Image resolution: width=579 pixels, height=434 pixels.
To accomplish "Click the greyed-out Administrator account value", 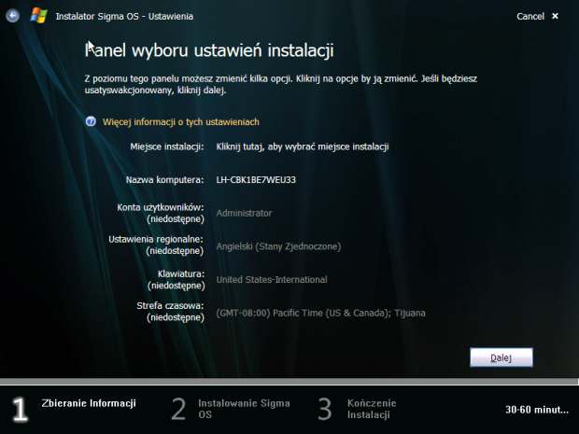I will (244, 213).
